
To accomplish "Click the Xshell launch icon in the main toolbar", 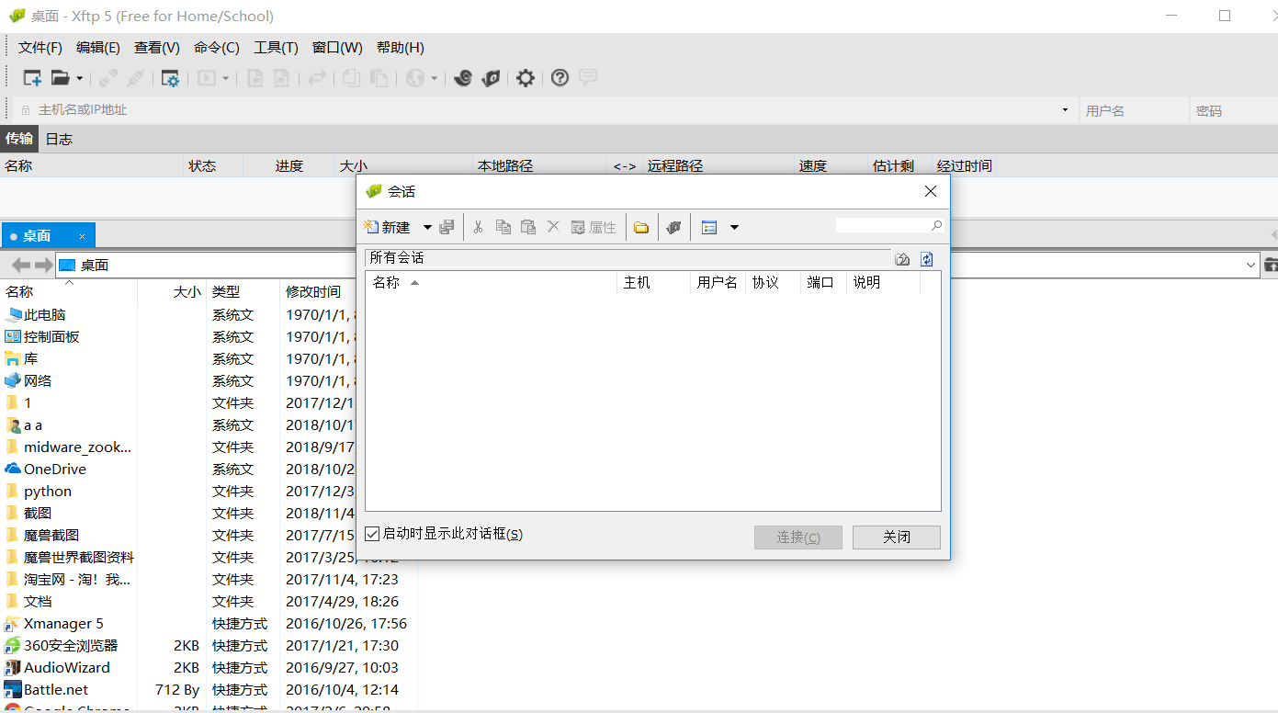I will coord(462,78).
